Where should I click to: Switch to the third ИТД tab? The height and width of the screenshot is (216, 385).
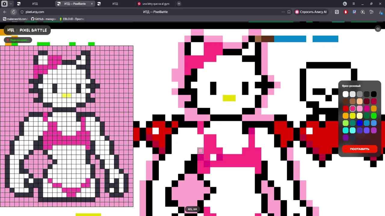[115, 4]
